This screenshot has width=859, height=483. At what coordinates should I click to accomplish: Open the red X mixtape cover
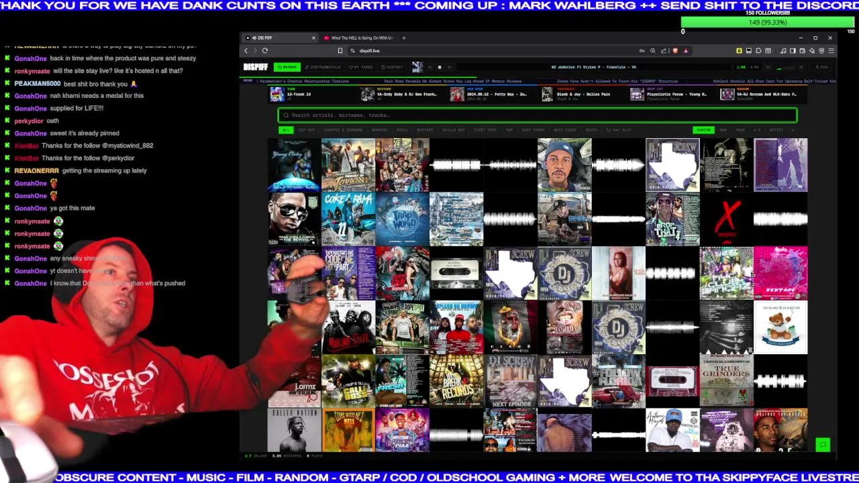click(726, 219)
